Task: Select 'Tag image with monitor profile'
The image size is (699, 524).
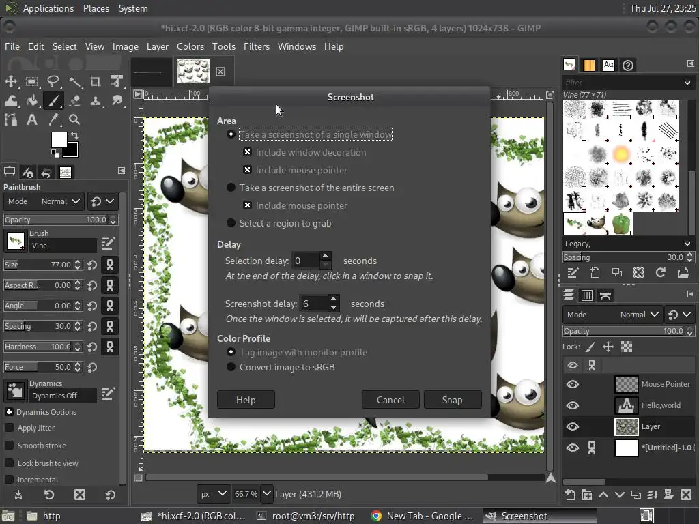Action: (x=297, y=353)
